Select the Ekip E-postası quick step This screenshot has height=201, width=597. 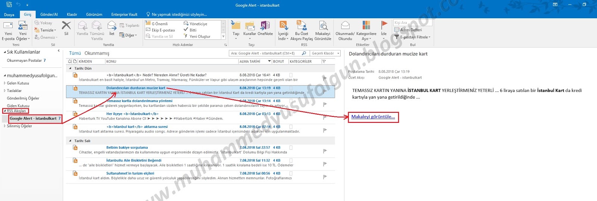pos(160,30)
